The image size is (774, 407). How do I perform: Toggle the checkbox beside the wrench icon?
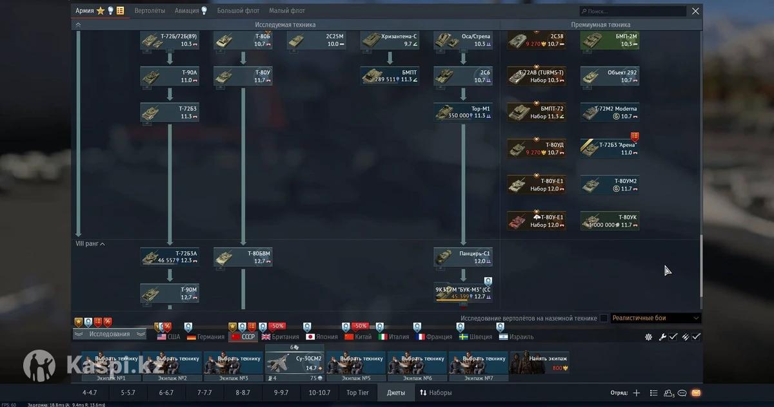(673, 337)
